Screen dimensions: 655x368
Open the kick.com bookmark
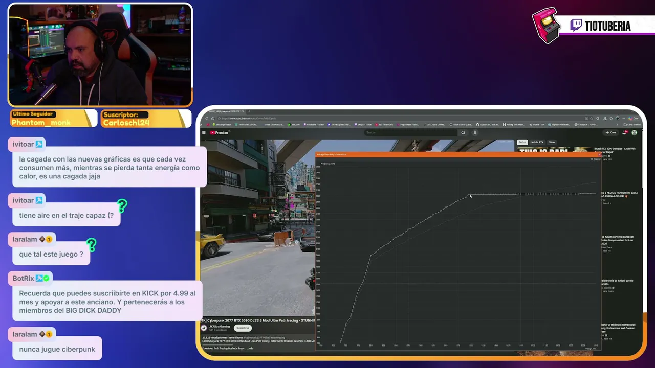[x=294, y=124]
